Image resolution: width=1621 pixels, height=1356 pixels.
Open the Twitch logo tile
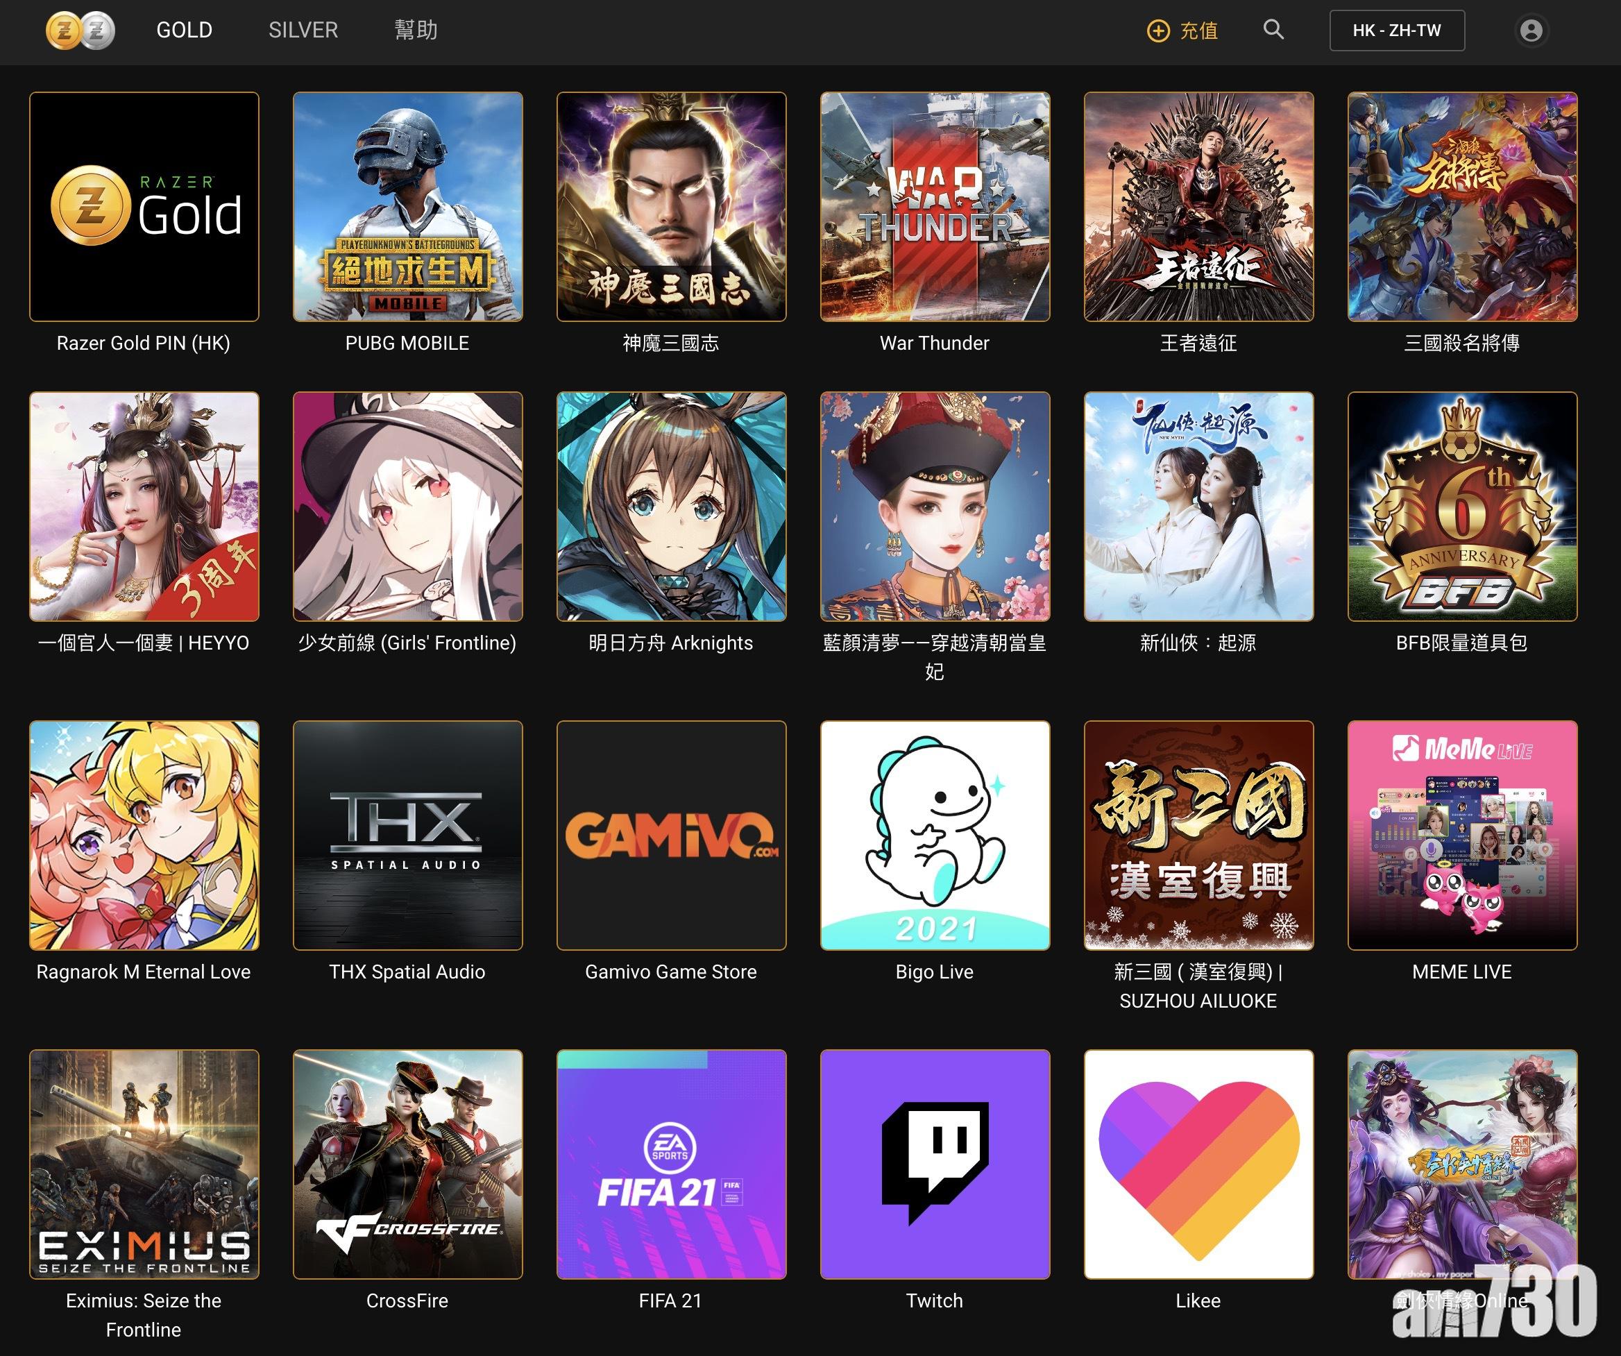point(934,1163)
